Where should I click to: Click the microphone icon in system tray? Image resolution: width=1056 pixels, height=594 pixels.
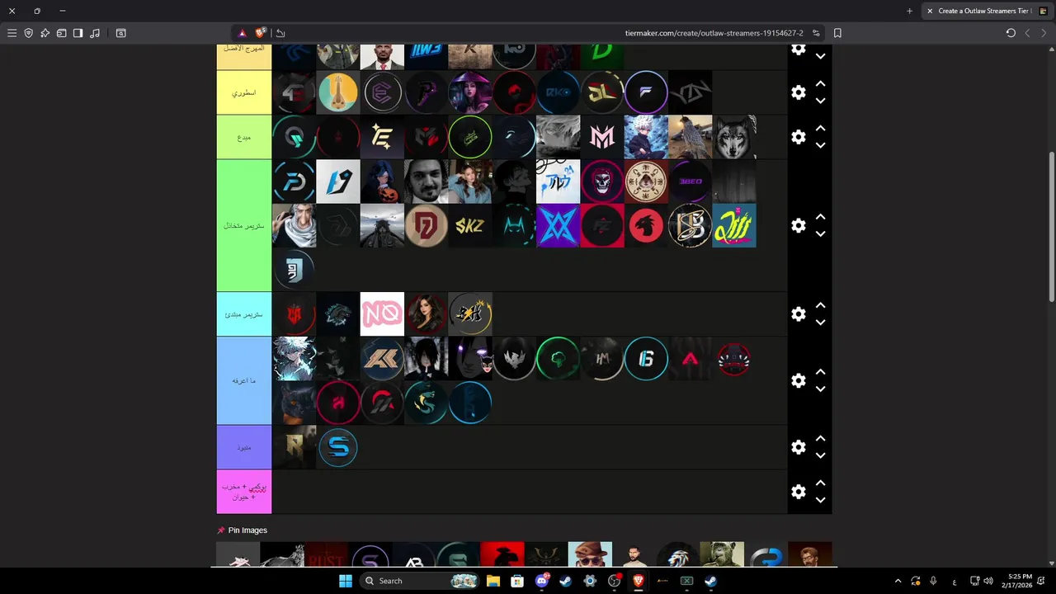click(933, 581)
